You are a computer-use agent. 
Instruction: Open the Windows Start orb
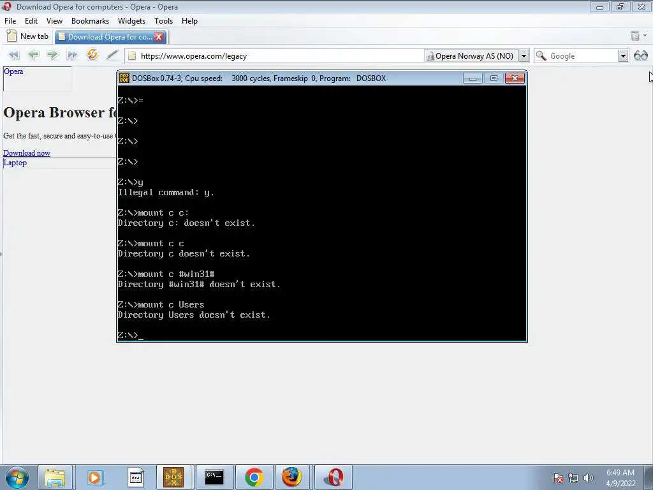point(17,477)
